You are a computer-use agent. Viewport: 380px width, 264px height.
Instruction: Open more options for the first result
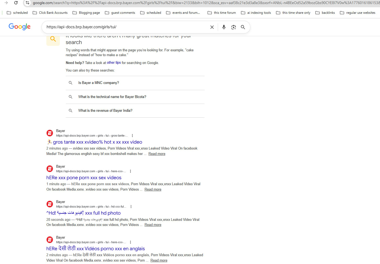132,136
